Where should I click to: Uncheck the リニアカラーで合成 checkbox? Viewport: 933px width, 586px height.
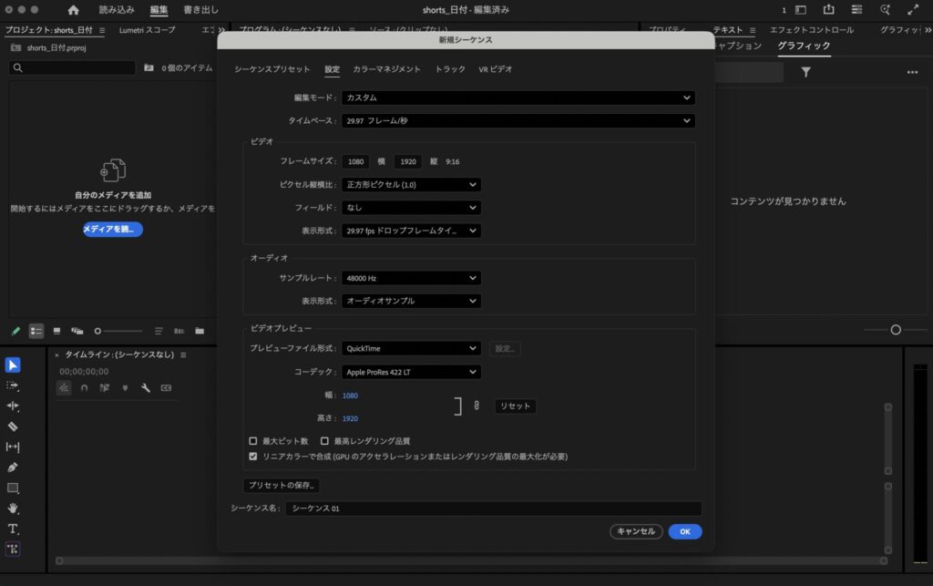pos(253,456)
